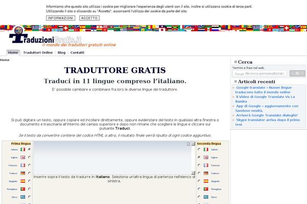The image size is (307, 204).
Task: Open article Arriverà Google Translate dialoghi?
Action: click(x=267, y=115)
